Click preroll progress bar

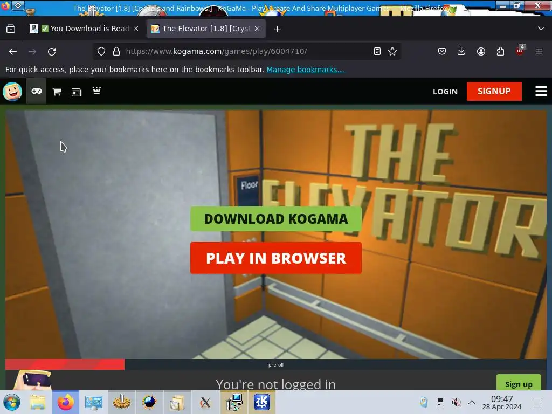tap(276, 365)
